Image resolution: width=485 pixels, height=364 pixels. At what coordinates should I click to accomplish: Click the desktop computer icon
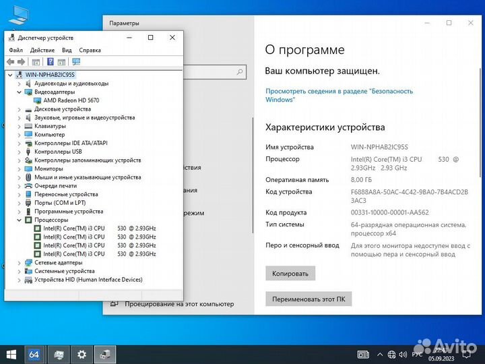[19, 15]
